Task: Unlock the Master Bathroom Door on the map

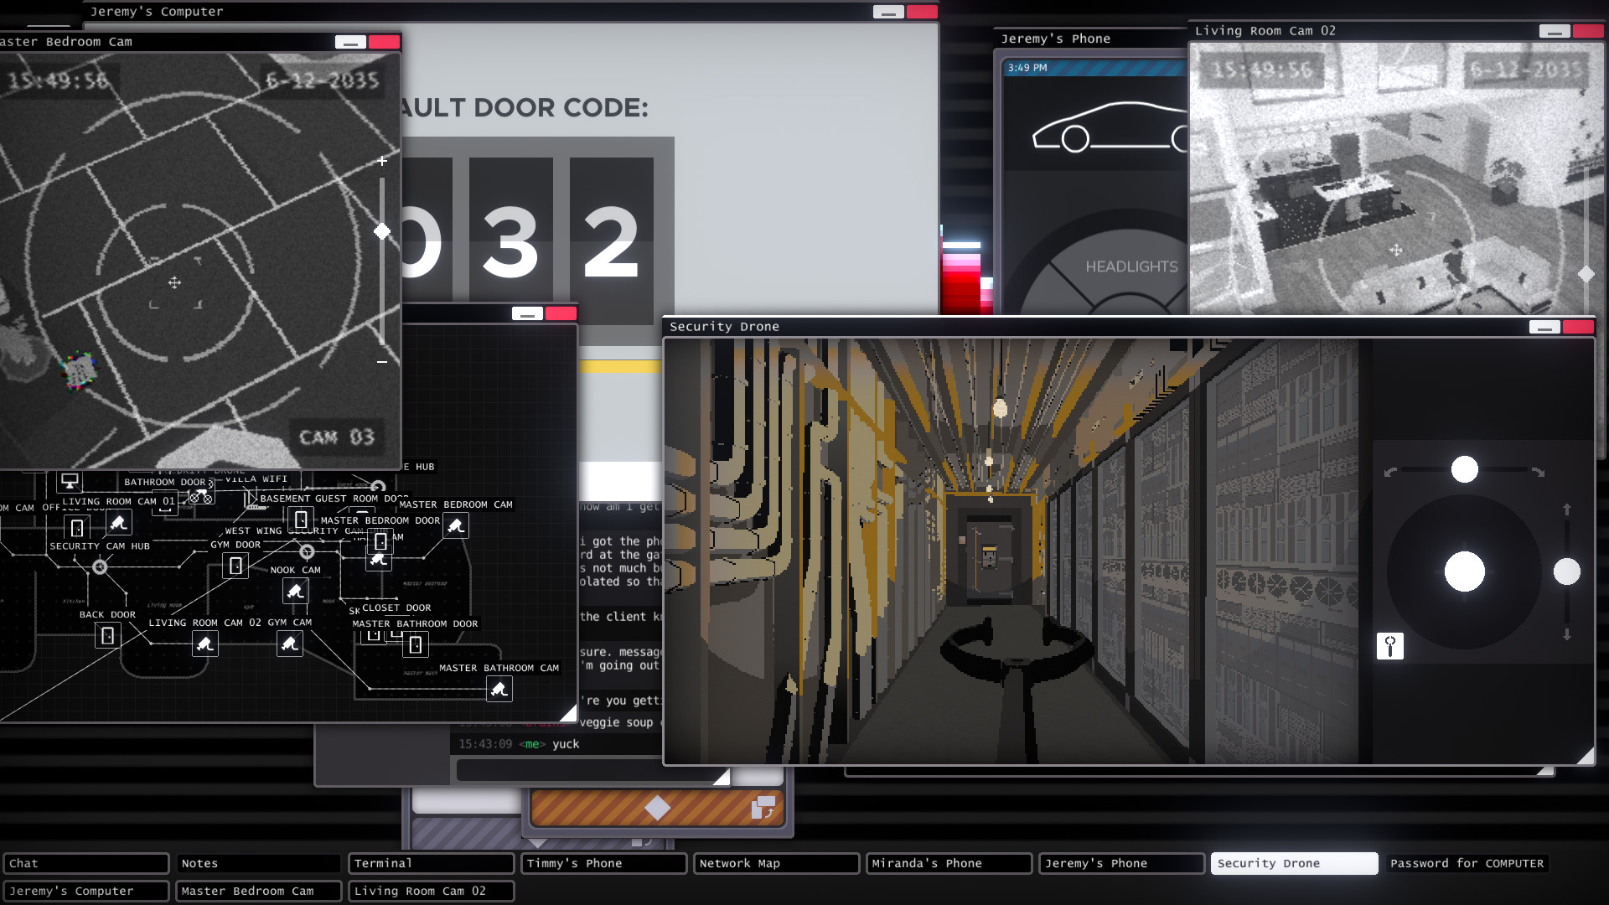Action: point(415,645)
